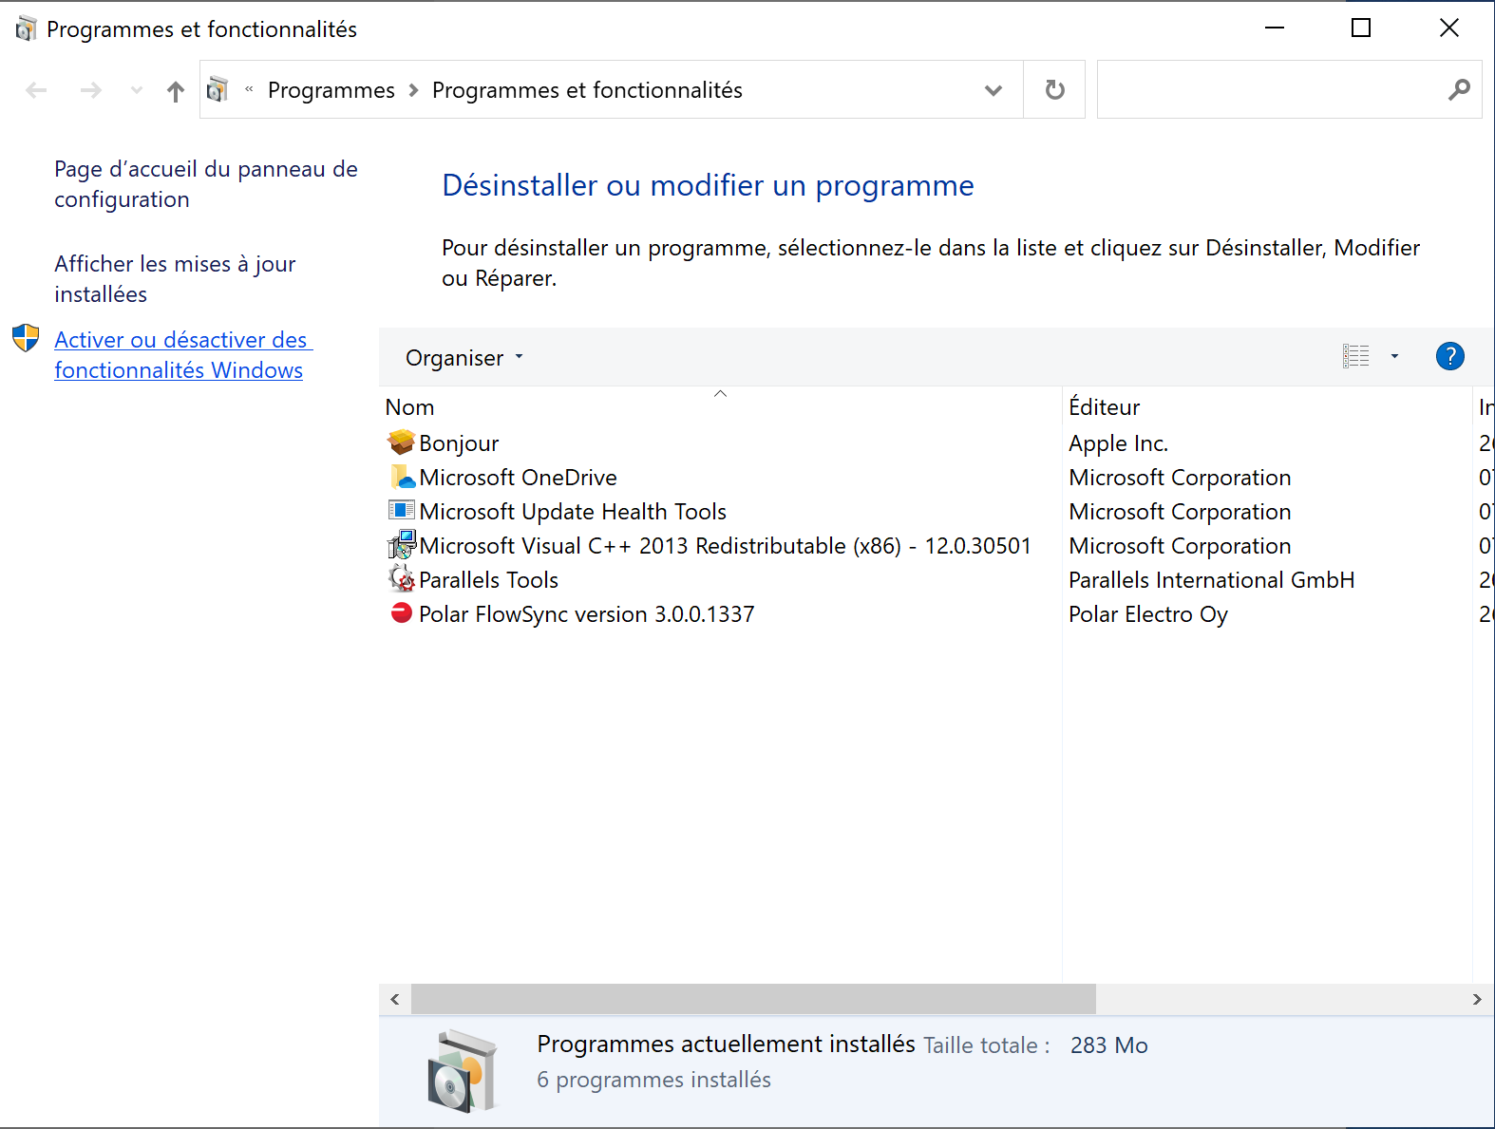Expand the breadcrumb chevron after Programmes
1495x1129 pixels.
coord(413,90)
